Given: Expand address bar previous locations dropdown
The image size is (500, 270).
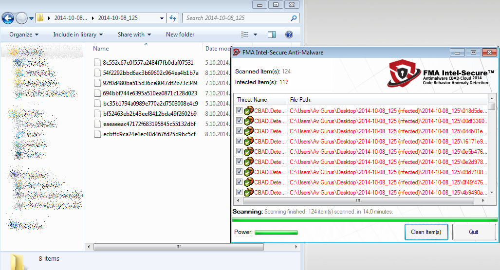Looking at the screenshot, I should (x=162, y=18).
